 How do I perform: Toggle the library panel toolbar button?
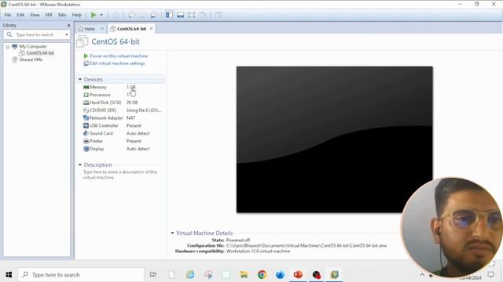click(x=170, y=15)
